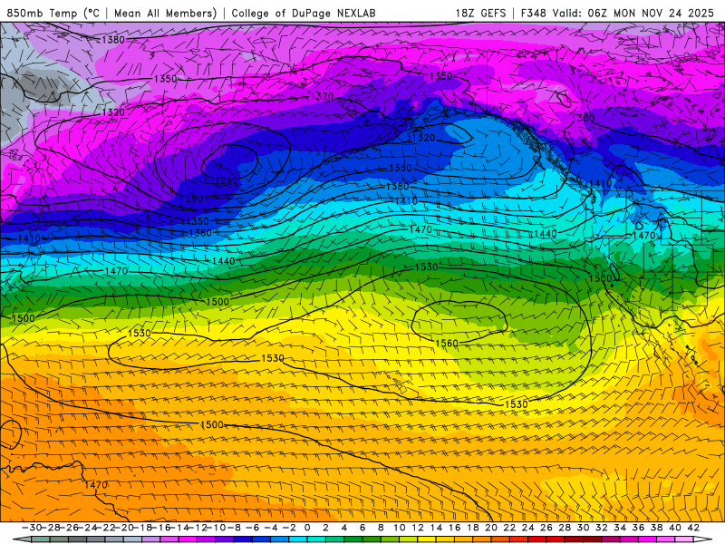This screenshot has width=725, height=544.
Task: Pick the 22 value on the temperature scale
Action: click(509, 528)
